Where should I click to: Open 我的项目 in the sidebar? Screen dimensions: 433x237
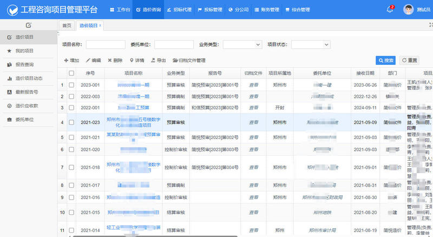24,50
